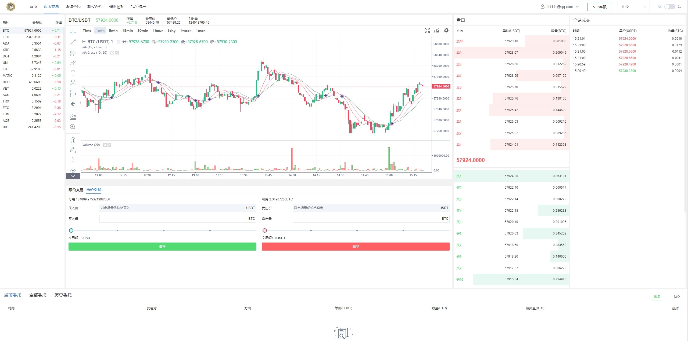Click the buy amount slider handle
The width and height of the screenshot is (688, 341).
click(x=71, y=230)
